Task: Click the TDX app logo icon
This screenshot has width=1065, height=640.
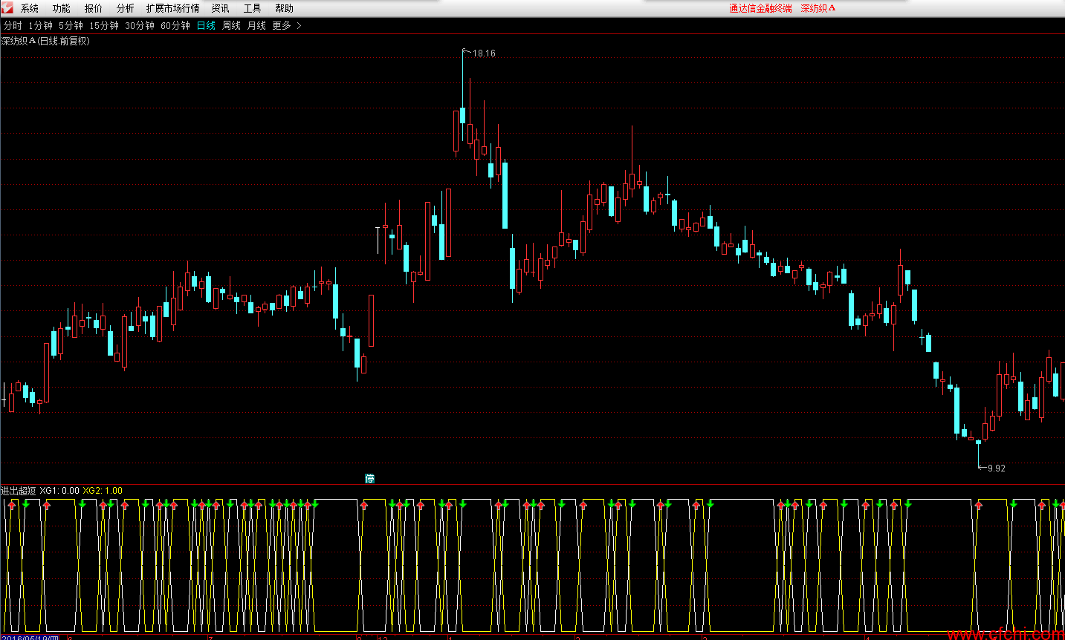Action: (7, 7)
